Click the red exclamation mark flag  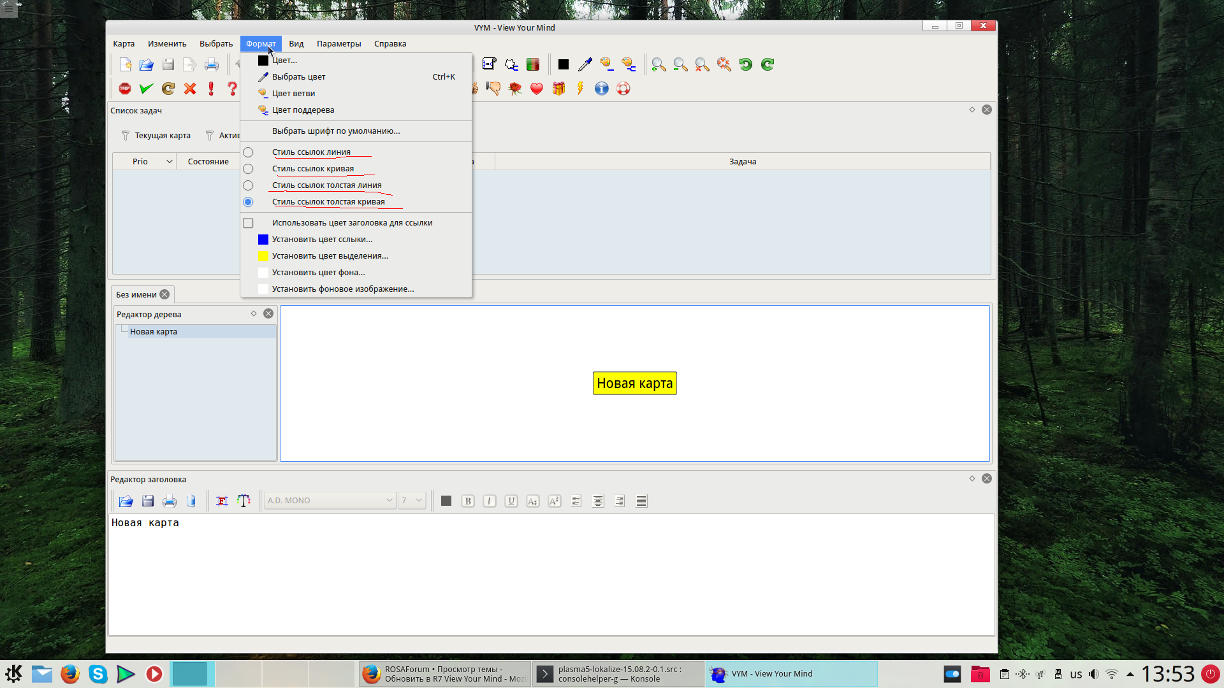(x=211, y=89)
